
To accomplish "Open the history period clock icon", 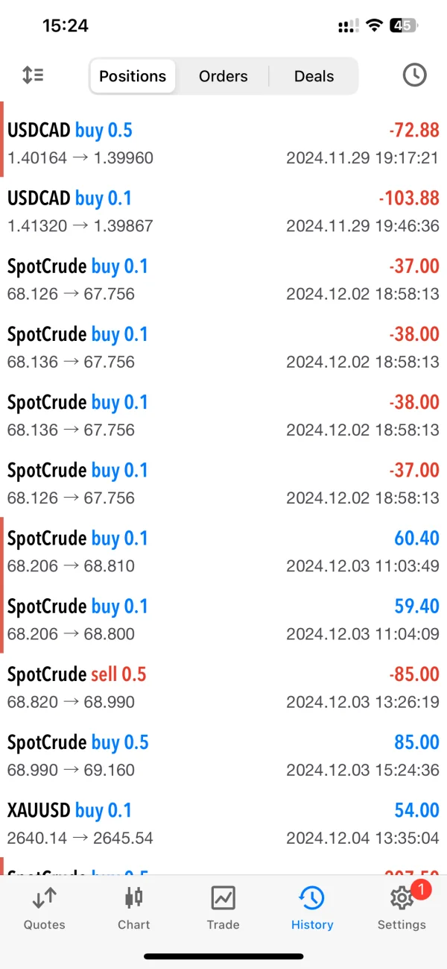I will click(414, 75).
